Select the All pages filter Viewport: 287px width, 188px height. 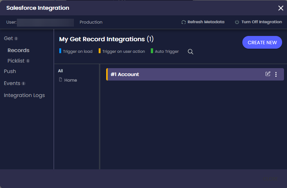[60, 71]
